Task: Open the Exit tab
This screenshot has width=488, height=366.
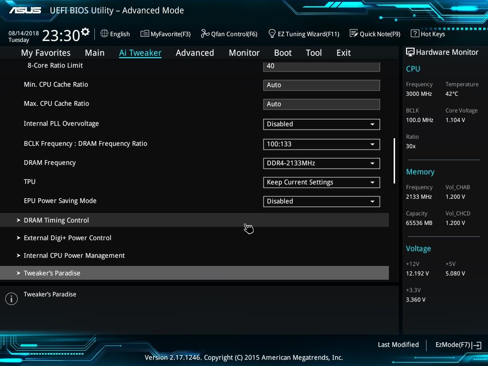Action: pyautogui.click(x=344, y=53)
